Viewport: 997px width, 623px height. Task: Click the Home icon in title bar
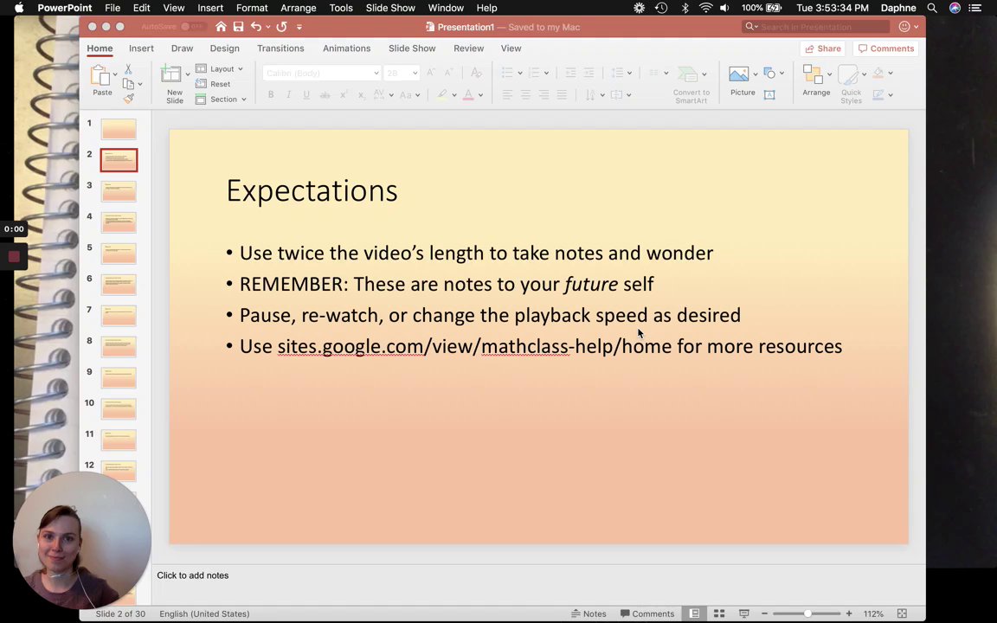click(221, 27)
